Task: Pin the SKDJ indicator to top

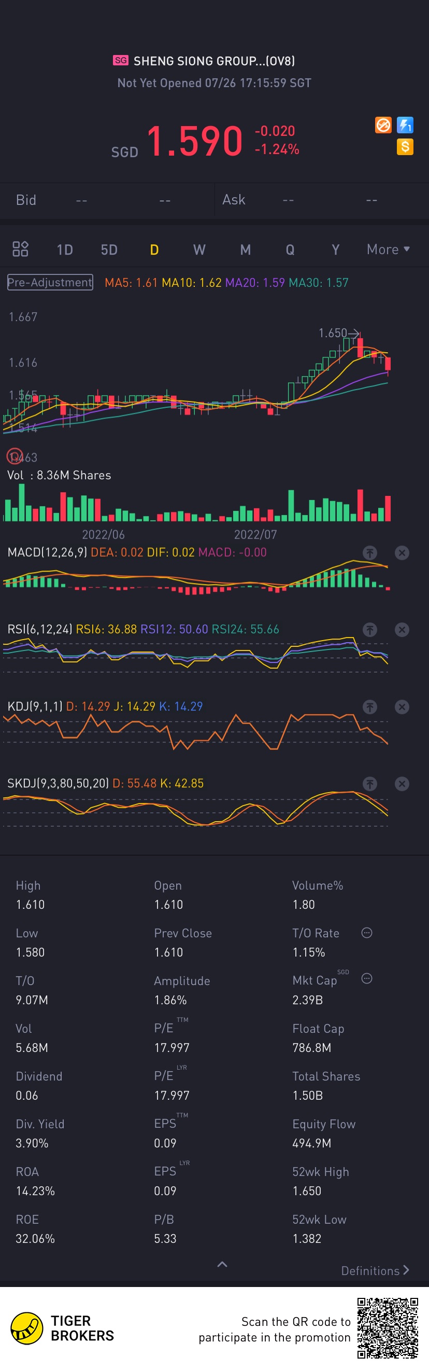Action: tap(370, 783)
